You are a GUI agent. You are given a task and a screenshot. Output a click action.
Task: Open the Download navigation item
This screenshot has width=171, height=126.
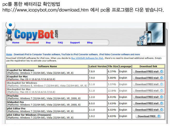point(33,43)
